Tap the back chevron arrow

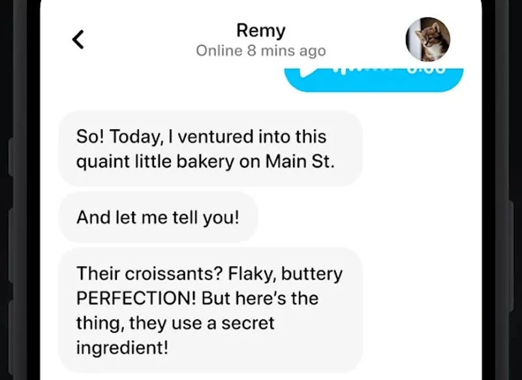pyautogui.click(x=78, y=40)
